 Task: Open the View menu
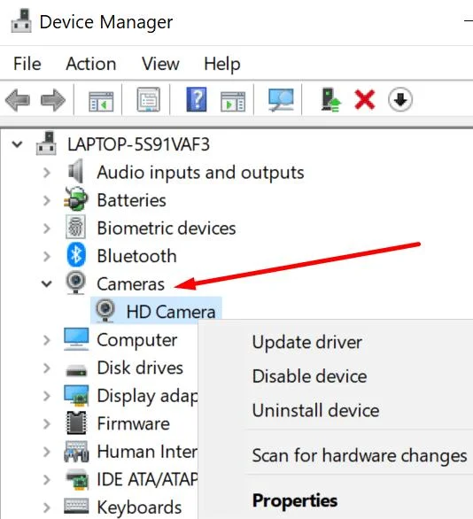(160, 64)
